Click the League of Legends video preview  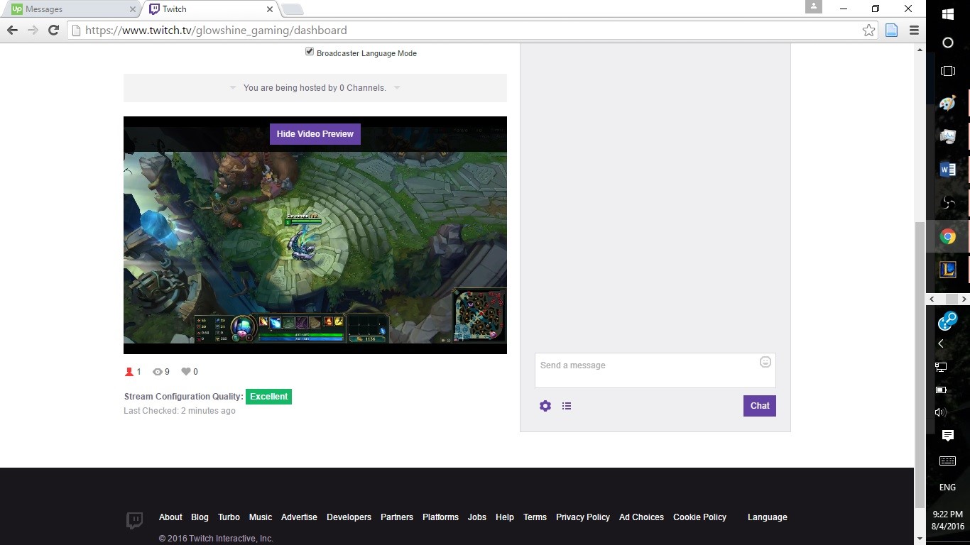[315, 235]
